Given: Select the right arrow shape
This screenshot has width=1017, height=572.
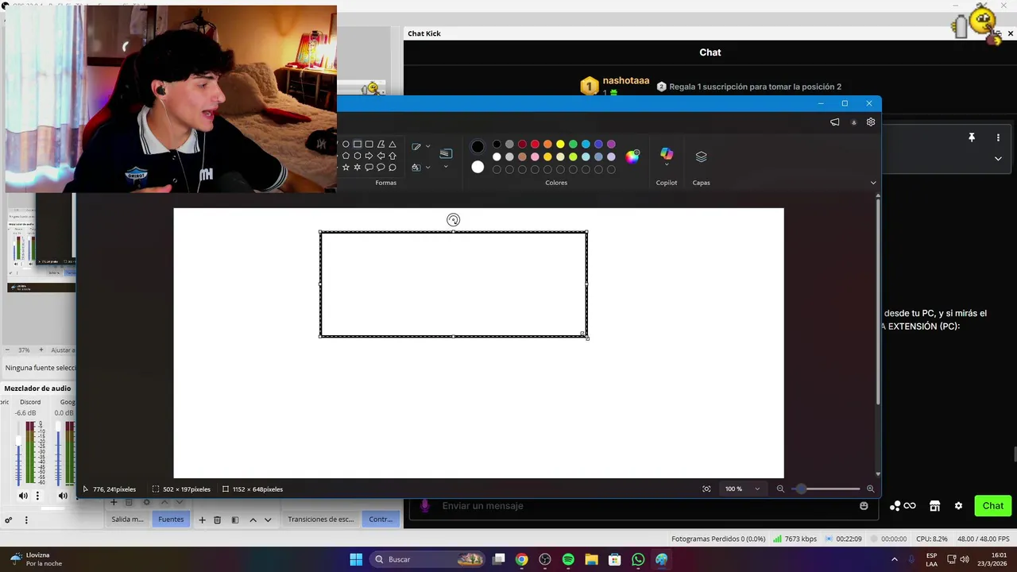Looking at the screenshot, I should 369,156.
